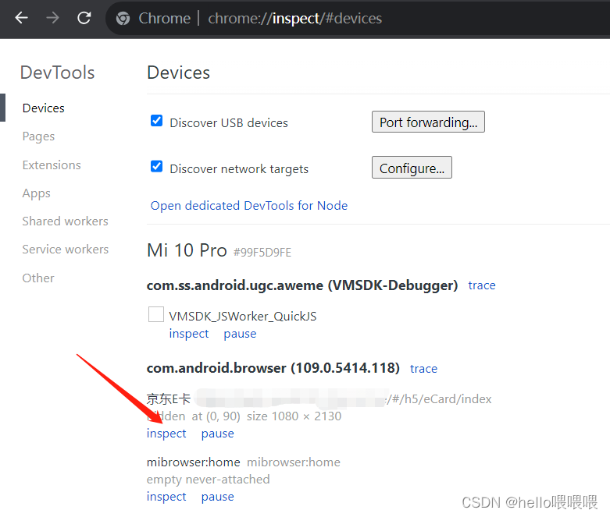
Task: Go back using the browser back arrow
Action: click(21, 18)
